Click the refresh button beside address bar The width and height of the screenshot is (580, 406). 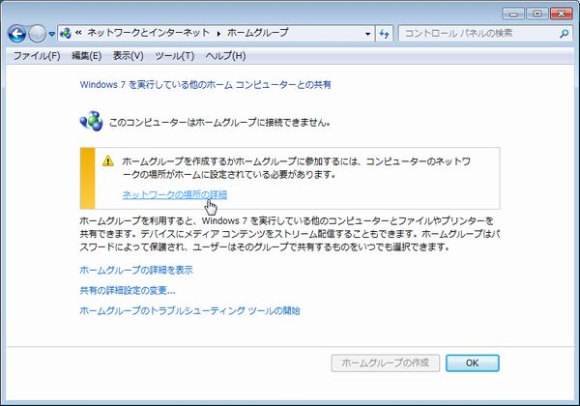(x=385, y=34)
